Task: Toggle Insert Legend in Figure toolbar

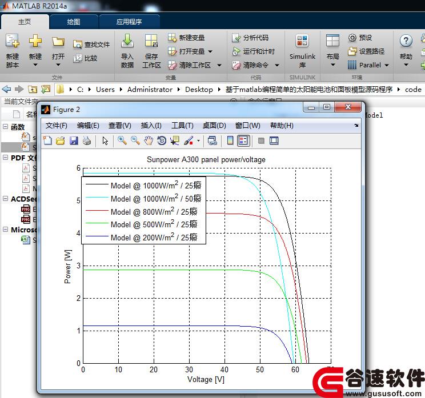Action: [243, 140]
